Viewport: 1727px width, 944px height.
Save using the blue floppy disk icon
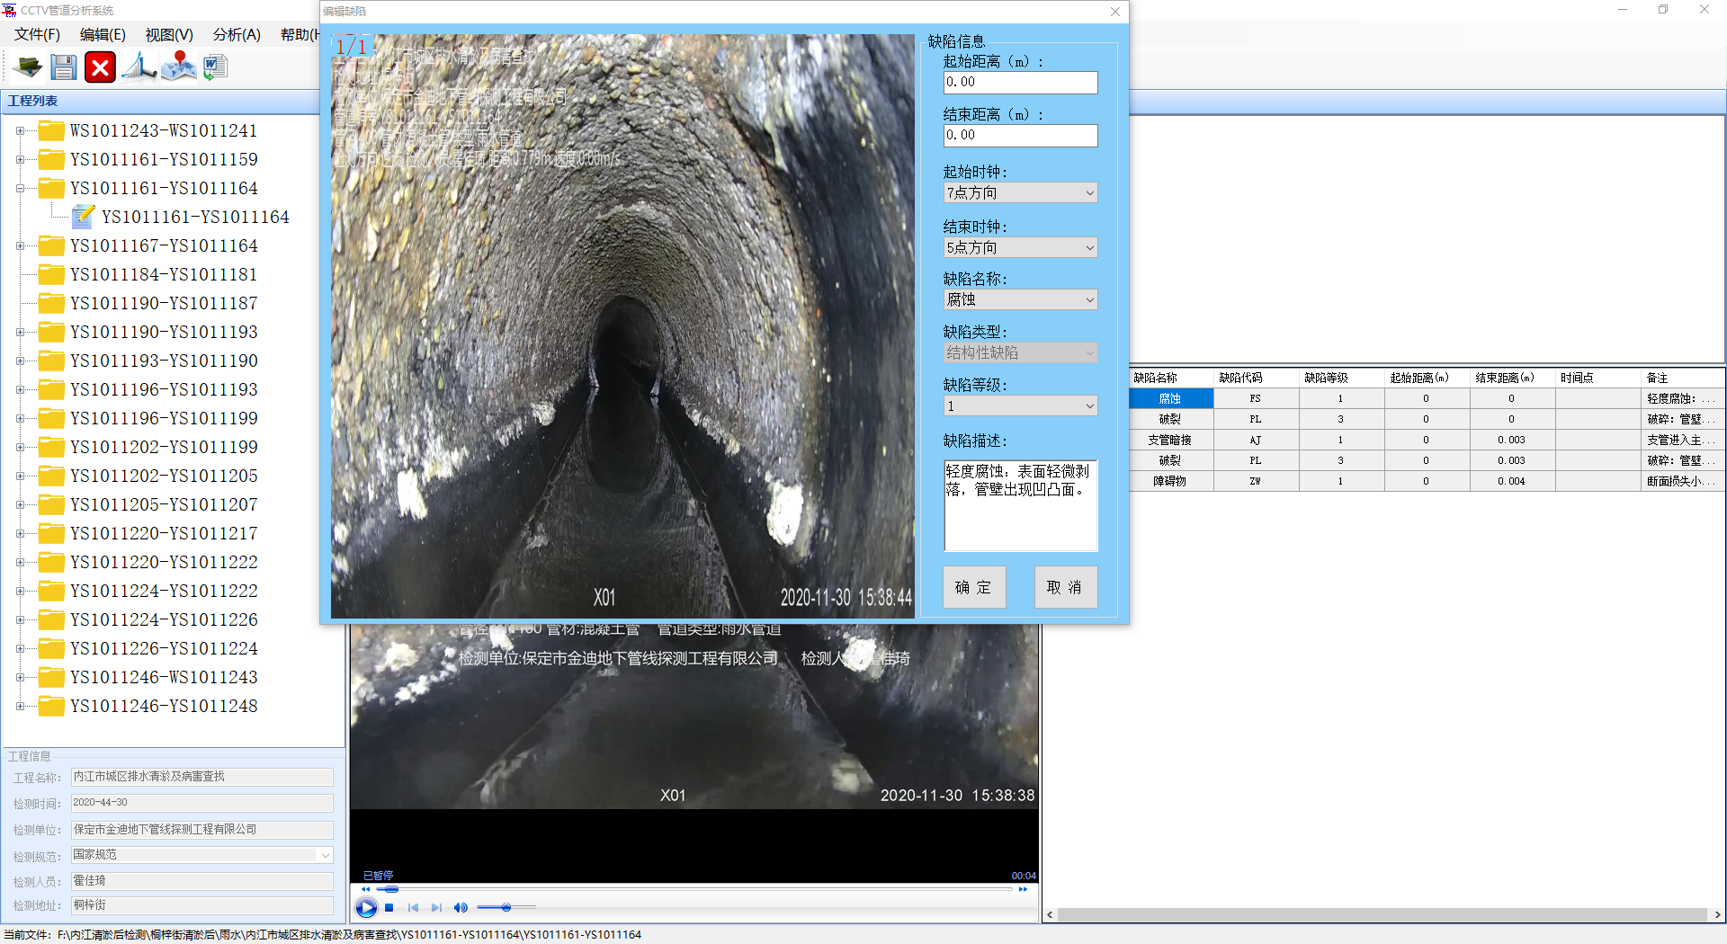pyautogui.click(x=63, y=67)
